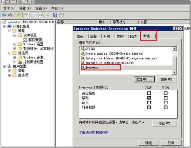This screenshot has width=191, height=148.
Task: Click the 来源 column header
Action: [x=164, y=22]
